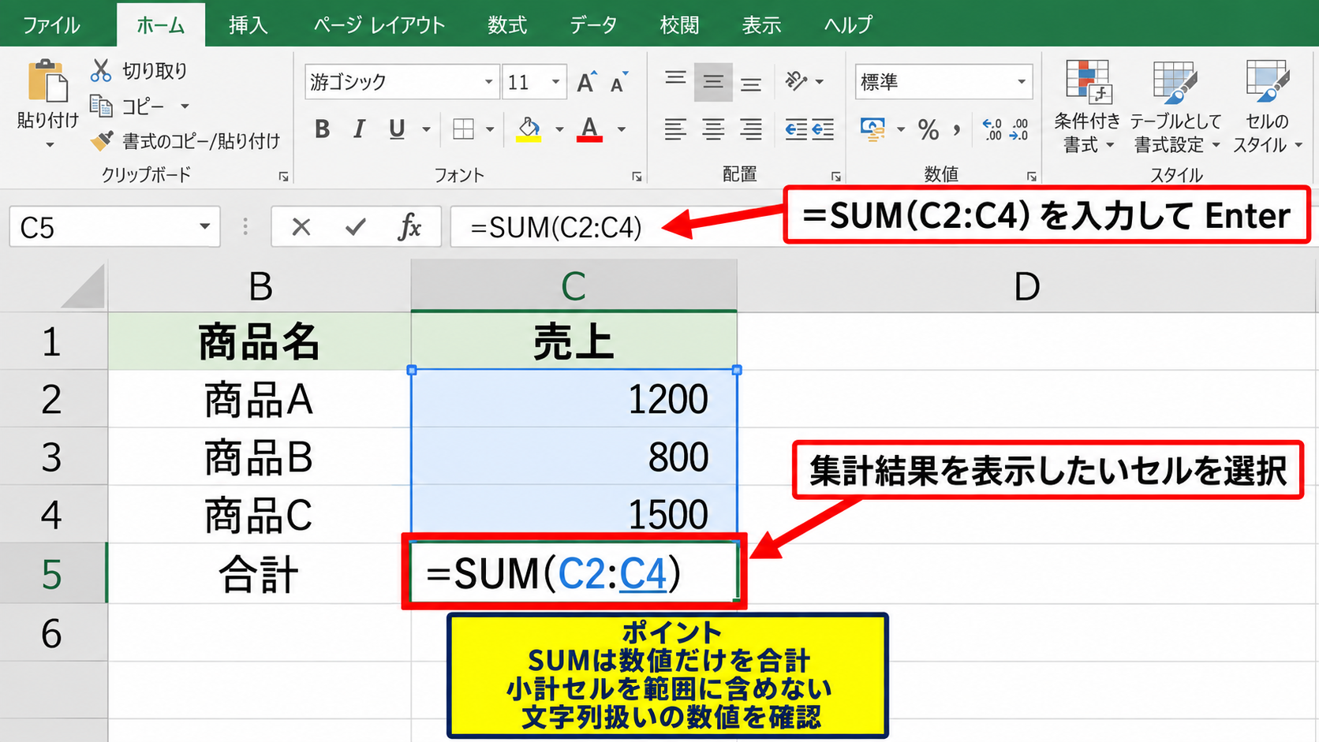Click the decrease indent icon
The height and width of the screenshot is (742, 1319).
click(x=796, y=129)
